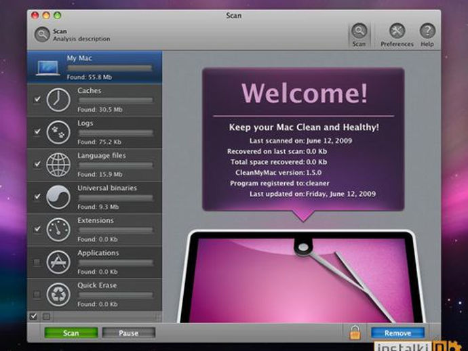
Task: Click the Quick Erase recycle icon
Action: point(58,295)
